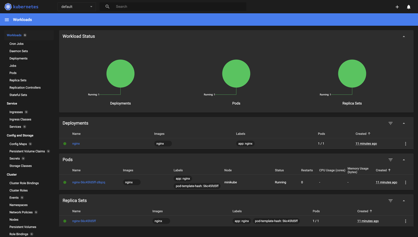418x237 pixels.
Task: Open filter icon in Replica Sets card
Action: 390,201
